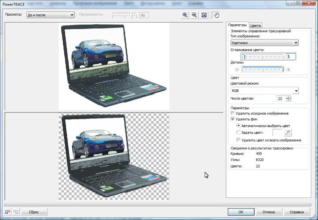Open the Параметры tab

point(237,25)
